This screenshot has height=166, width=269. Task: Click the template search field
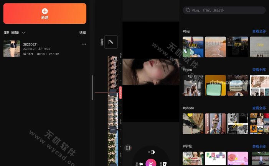coord(224,10)
